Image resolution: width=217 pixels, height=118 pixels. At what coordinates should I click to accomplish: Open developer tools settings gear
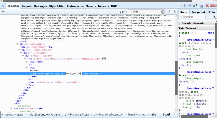(202, 6)
